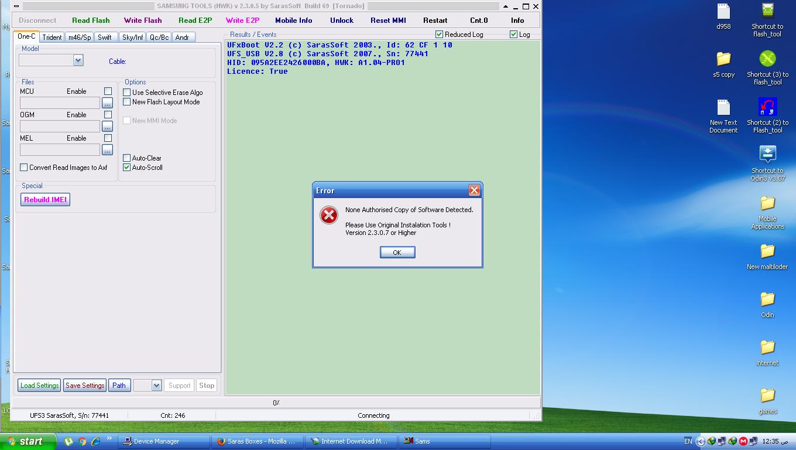This screenshot has width=796, height=450.
Task: Click Write Flash
Action: coord(143,21)
